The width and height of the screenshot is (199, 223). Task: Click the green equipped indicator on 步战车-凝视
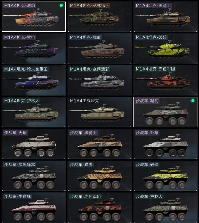tap(192, 101)
